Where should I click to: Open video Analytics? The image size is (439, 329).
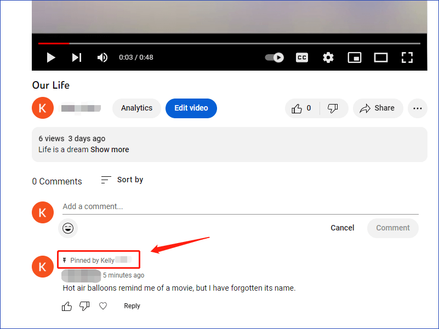(136, 108)
